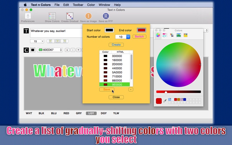Select the LGY background option
Image resolution: width=232 pixels, height=145 pixels.
91,113
